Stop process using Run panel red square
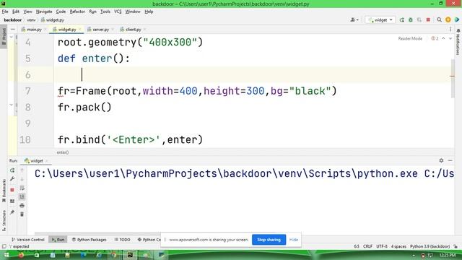Viewport: 462px width, 260px height. [x=12, y=190]
